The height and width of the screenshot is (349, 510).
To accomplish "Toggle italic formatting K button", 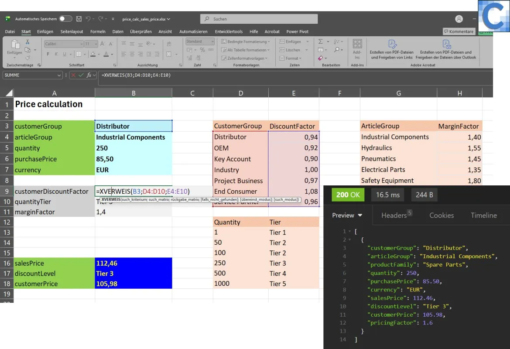I will point(56,54).
